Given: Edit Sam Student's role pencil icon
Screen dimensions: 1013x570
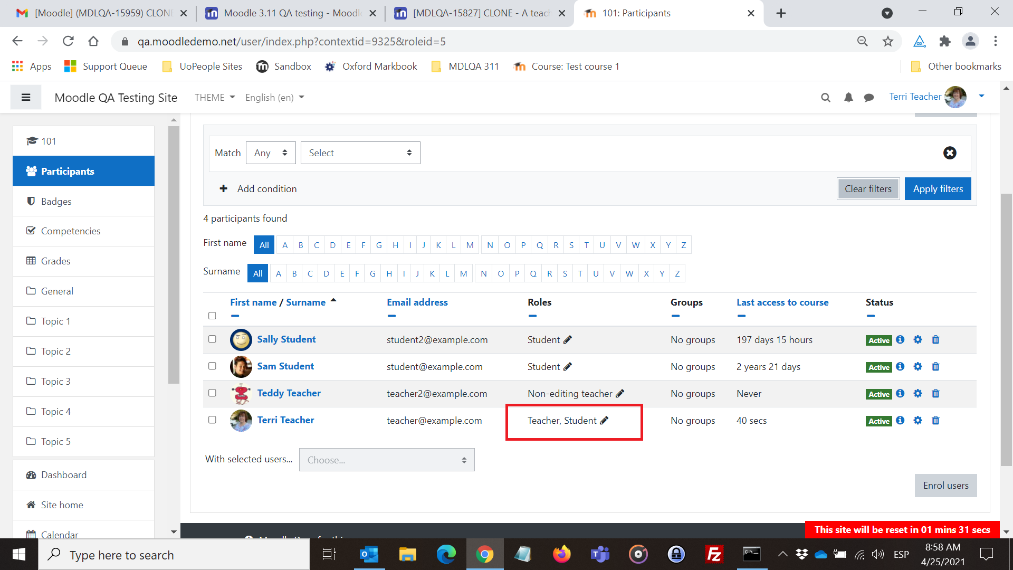Looking at the screenshot, I should click(568, 367).
